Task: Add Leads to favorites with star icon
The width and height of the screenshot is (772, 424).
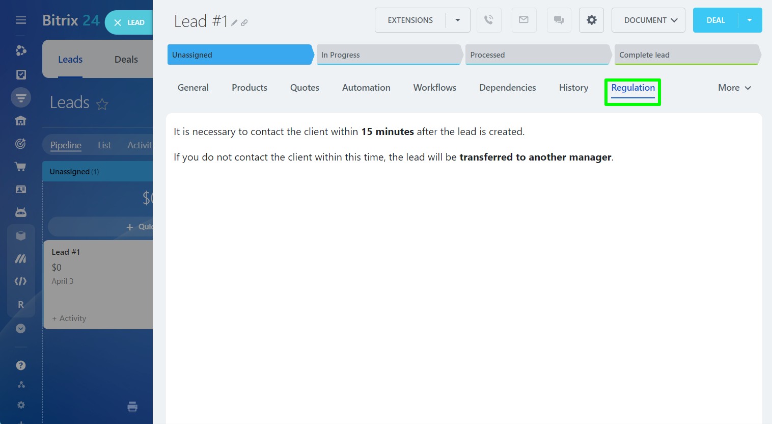Action: [x=102, y=104]
